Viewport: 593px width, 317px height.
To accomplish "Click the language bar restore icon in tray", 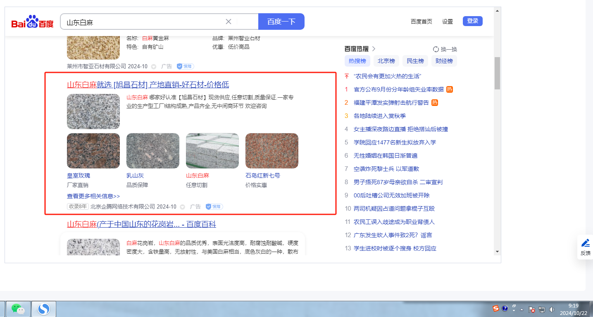I will click(514, 306).
